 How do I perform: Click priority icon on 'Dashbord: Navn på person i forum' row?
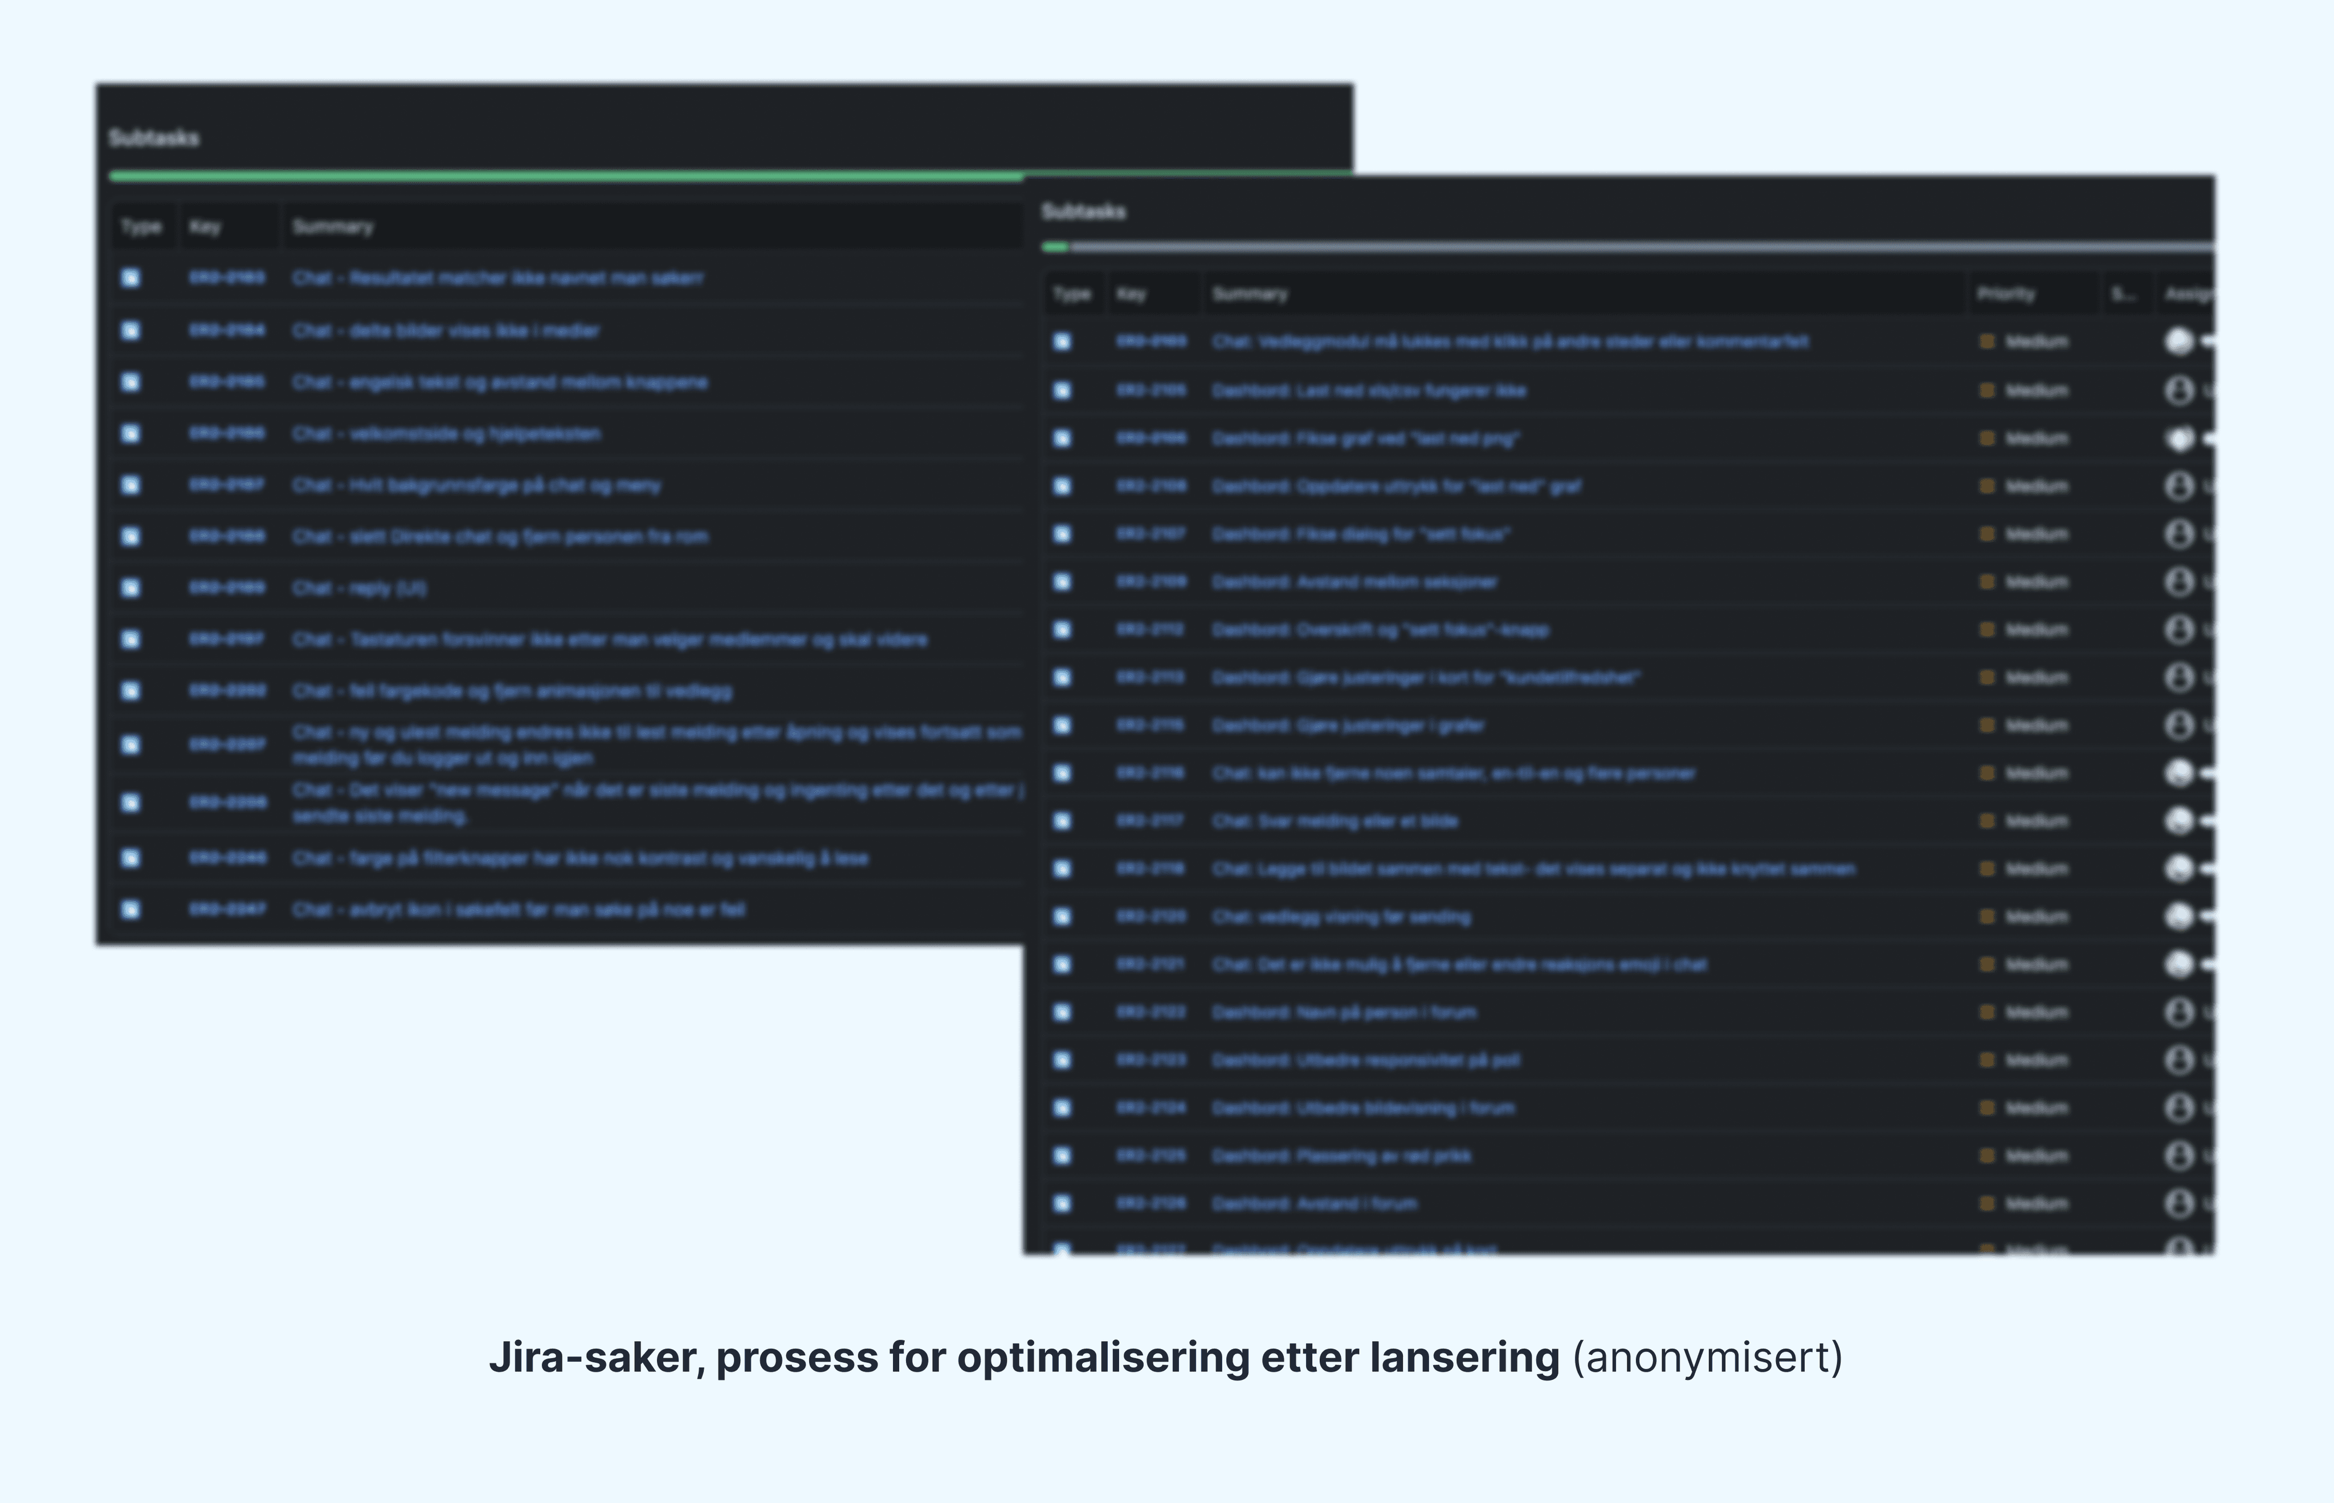tap(1986, 1012)
